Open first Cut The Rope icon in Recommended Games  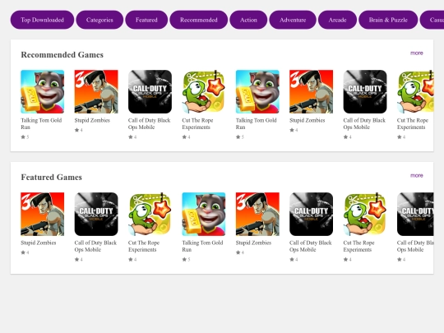point(204,92)
